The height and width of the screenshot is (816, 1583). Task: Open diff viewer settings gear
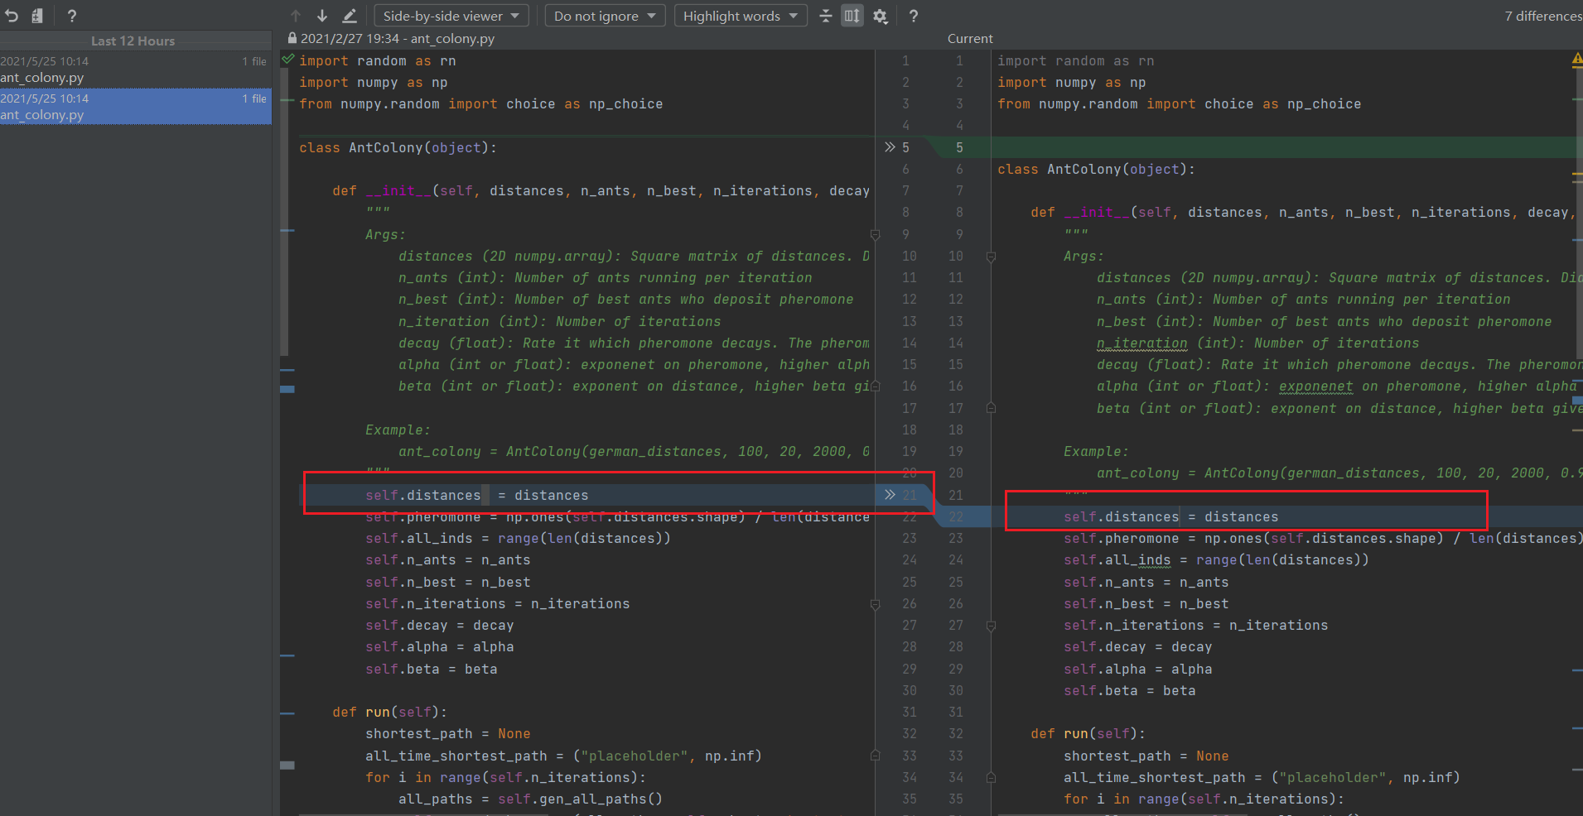[881, 15]
